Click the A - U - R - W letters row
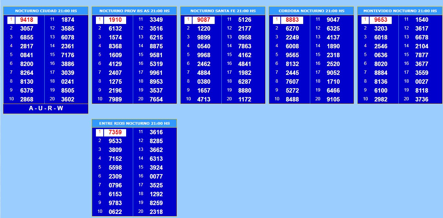This screenshot has width=443, height=218. click(46, 108)
